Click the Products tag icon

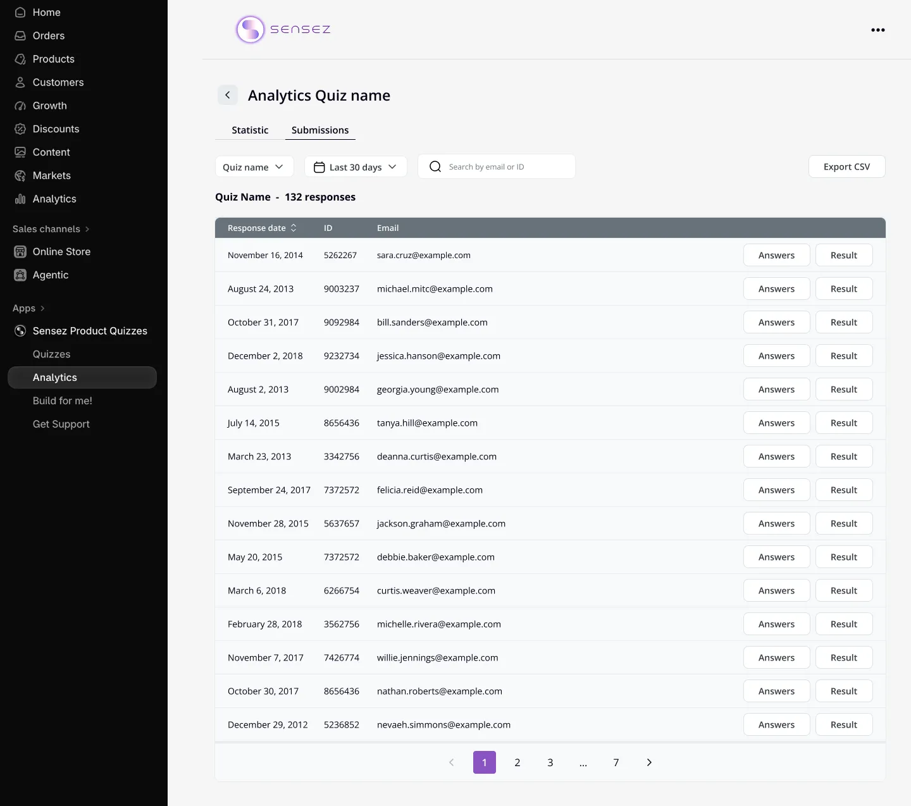[x=20, y=59]
